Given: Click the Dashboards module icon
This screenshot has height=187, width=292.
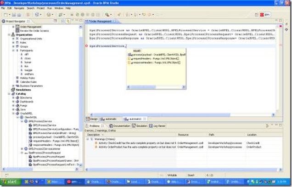Looking at the screenshot, I should click(17, 102).
